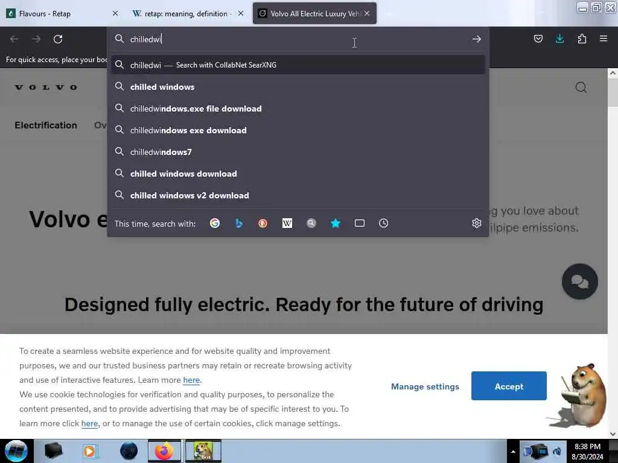Close the retap meaning definition tab
This screenshot has width=618, height=463.
pos(241,13)
